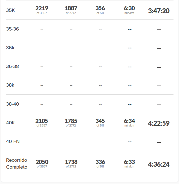Click the 35-36 split label
Screen dimensions: 179x184
[x=12, y=29]
